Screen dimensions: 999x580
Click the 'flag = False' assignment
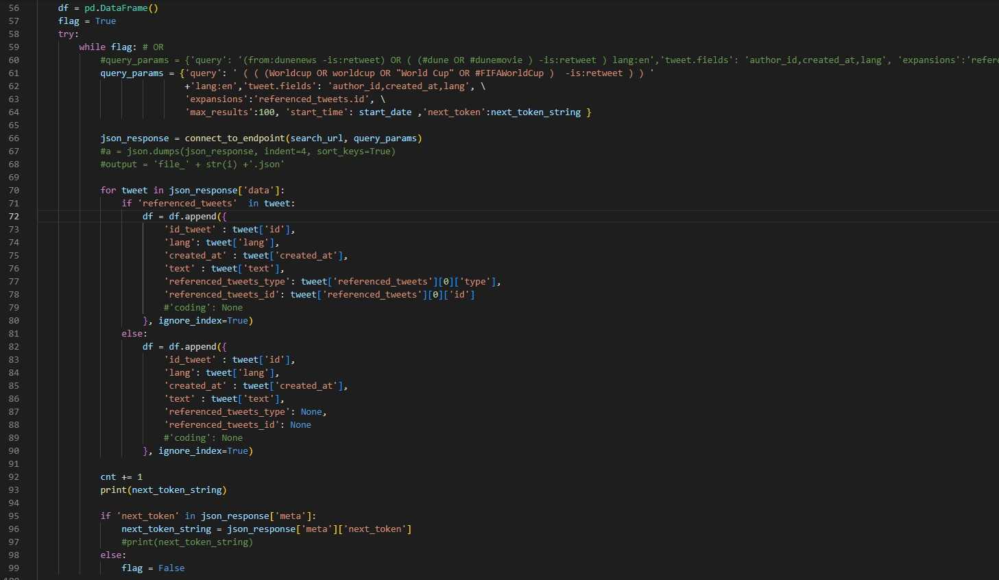click(153, 568)
